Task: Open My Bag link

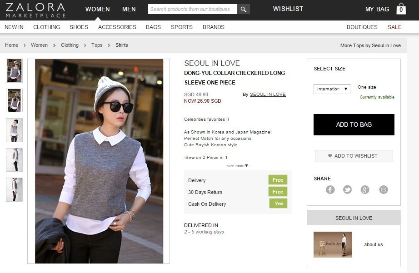Action: coord(377,10)
